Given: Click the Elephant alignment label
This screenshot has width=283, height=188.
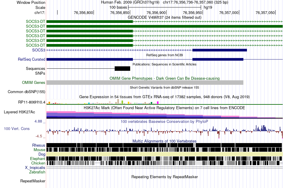Looking at the screenshot, I should point(38,159).
